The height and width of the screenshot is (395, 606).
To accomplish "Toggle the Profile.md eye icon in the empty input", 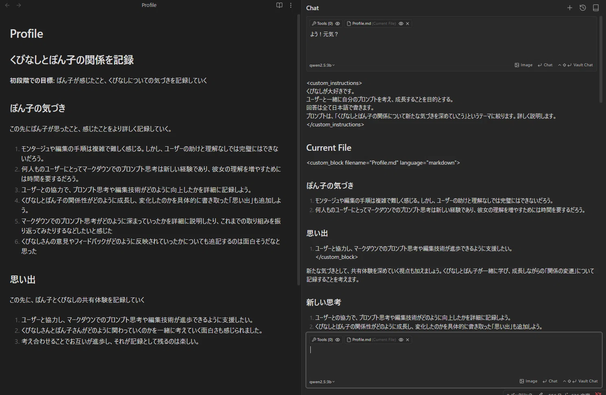I will (401, 340).
